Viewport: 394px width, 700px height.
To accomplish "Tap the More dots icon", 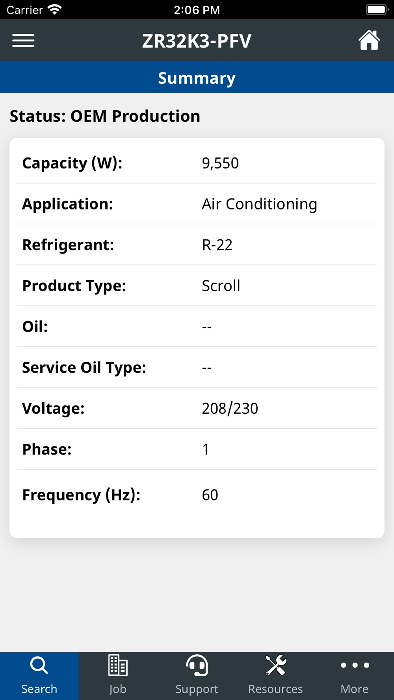I will click(355, 666).
